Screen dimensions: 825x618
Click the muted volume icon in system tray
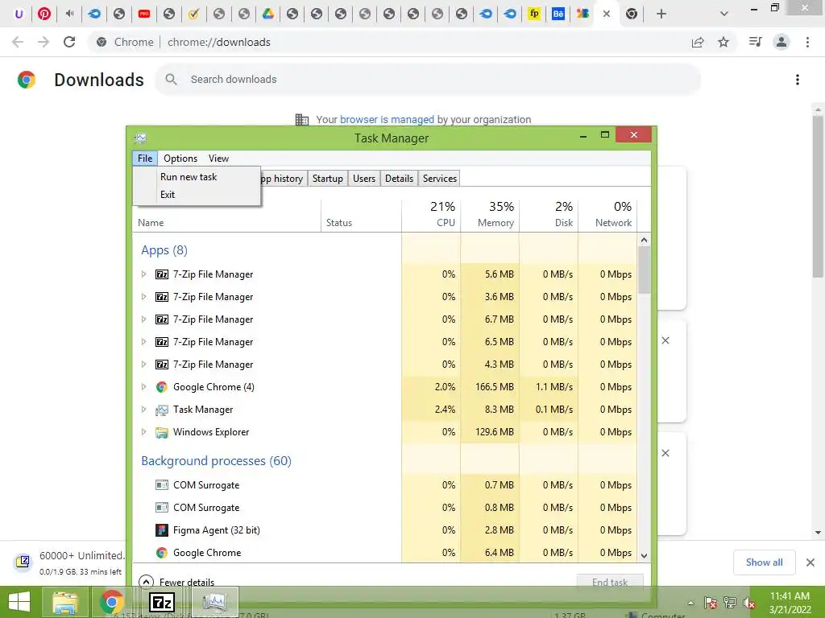[x=748, y=603]
